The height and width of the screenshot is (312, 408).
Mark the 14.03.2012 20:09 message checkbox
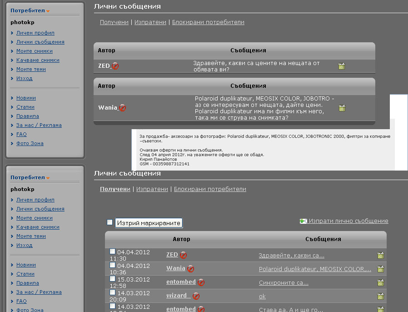click(113, 292)
